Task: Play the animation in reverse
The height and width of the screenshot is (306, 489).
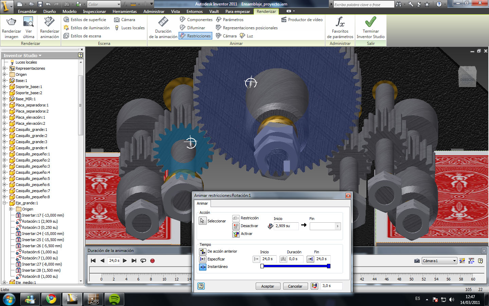Action: click(x=103, y=261)
